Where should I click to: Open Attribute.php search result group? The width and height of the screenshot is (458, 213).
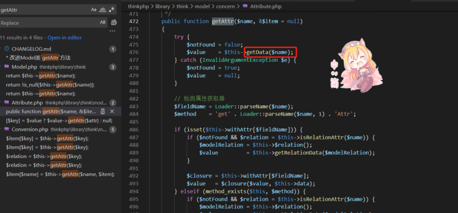(x=27, y=103)
